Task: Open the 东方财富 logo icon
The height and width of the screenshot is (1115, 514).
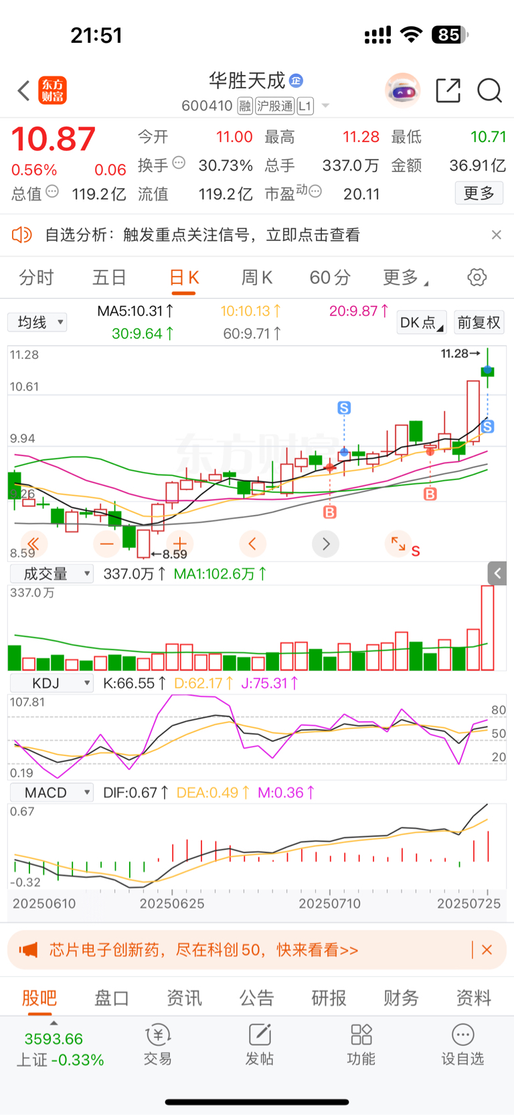Action: pyautogui.click(x=53, y=90)
